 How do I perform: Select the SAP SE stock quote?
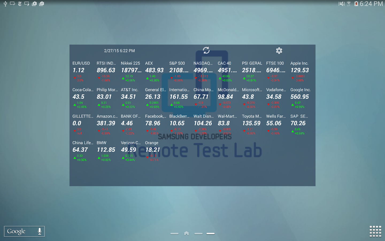point(301,125)
